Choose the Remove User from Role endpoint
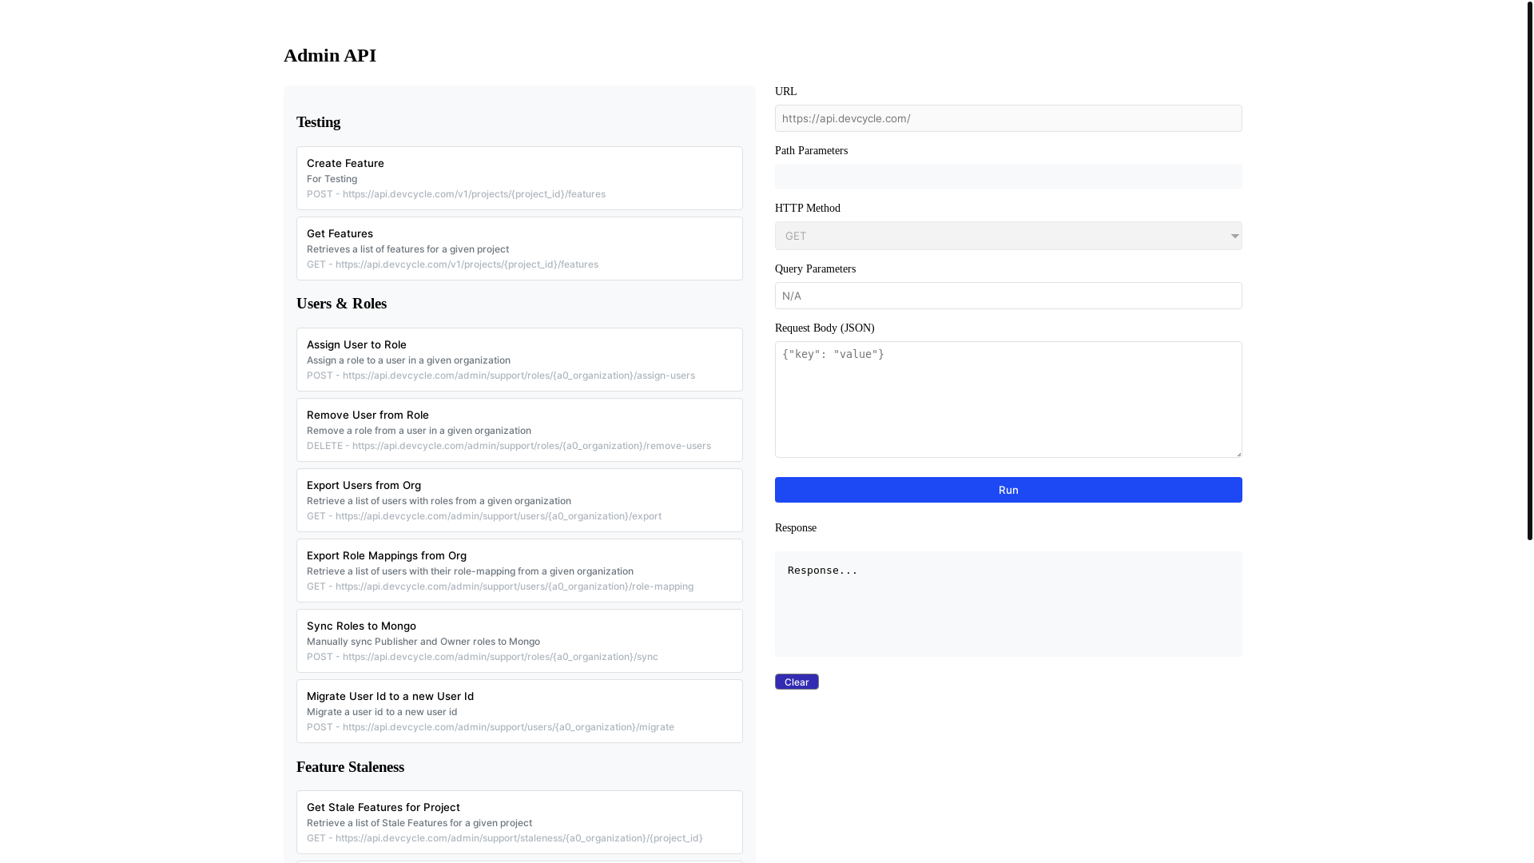Viewport: 1534px width, 863px height. pos(519,430)
